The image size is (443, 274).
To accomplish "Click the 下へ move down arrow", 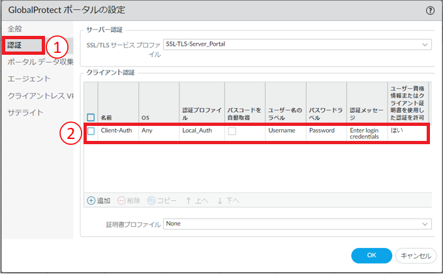I will tap(220, 200).
